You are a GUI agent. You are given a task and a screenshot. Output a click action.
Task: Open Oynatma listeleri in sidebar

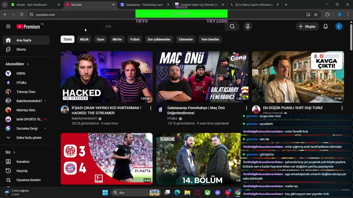(x=26, y=180)
